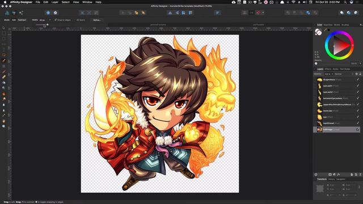Click the blue pentagon toolbar icon
The width and height of the screenshot is (363, 204).
48,12
